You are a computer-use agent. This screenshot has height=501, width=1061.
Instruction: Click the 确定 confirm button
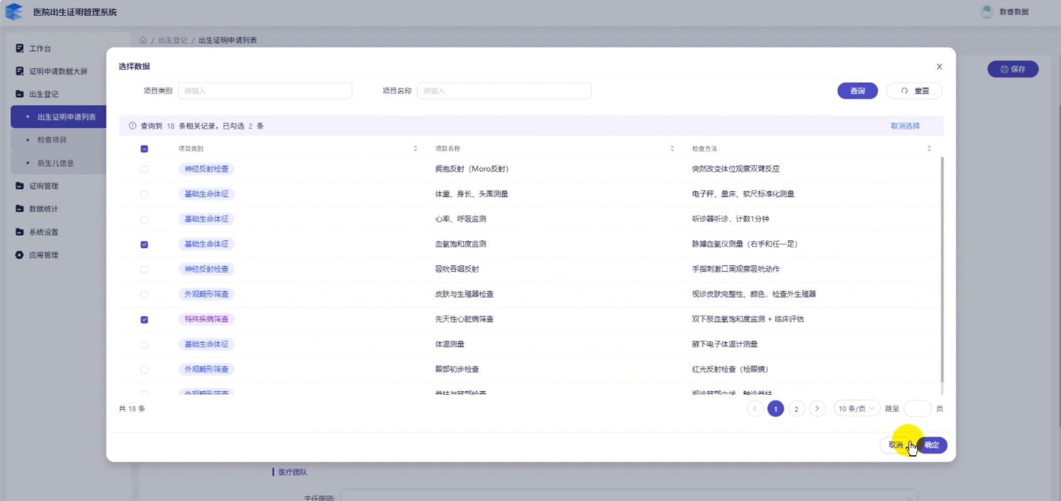pyautogui.click(x=932, y=445)
